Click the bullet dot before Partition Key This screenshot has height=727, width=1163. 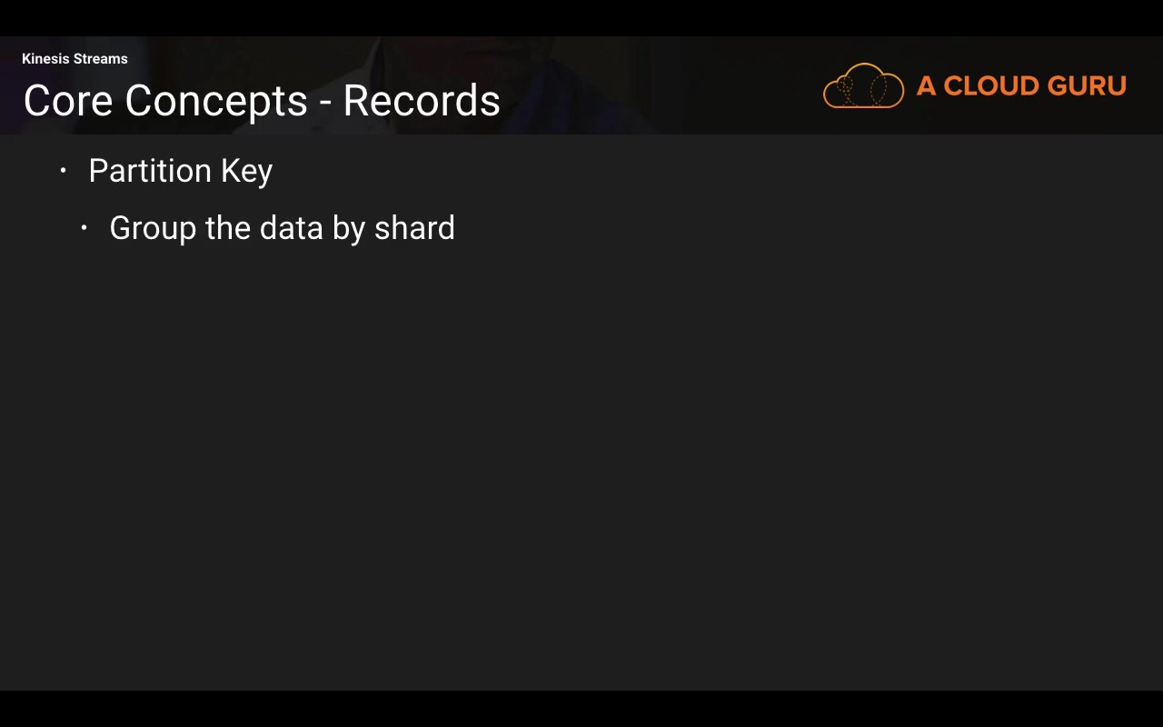(x=63, y=170)
